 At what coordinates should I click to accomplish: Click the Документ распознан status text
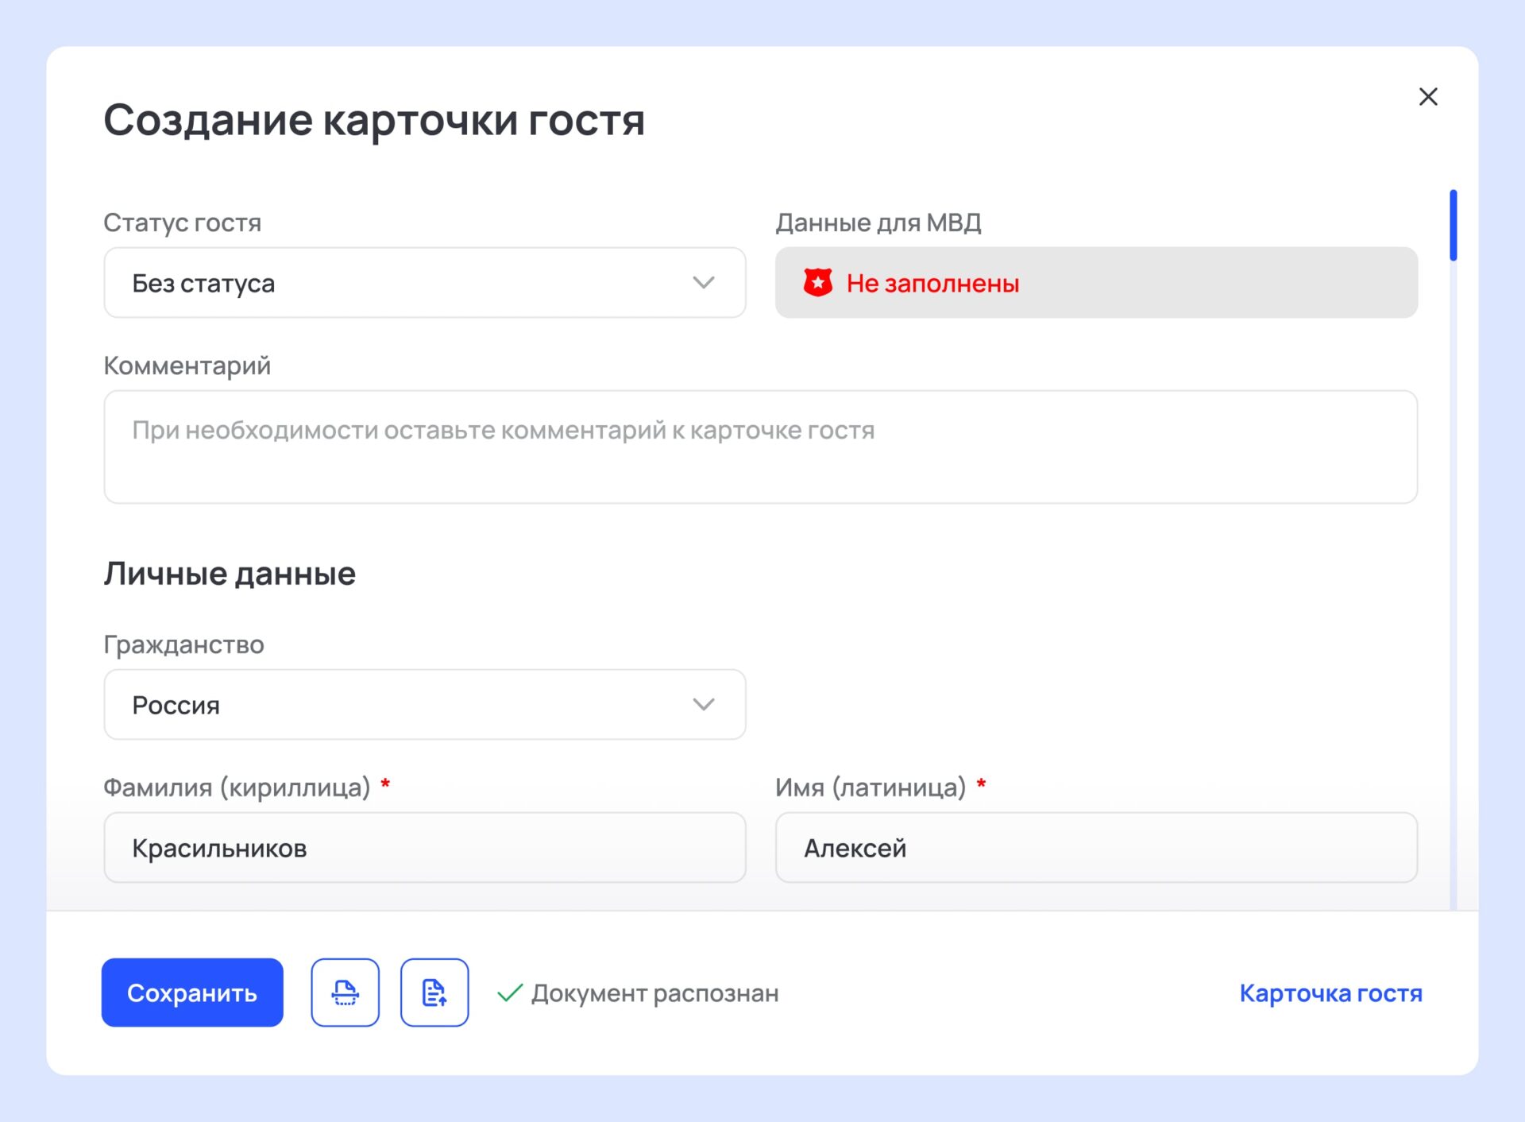(x=654, y=993)
